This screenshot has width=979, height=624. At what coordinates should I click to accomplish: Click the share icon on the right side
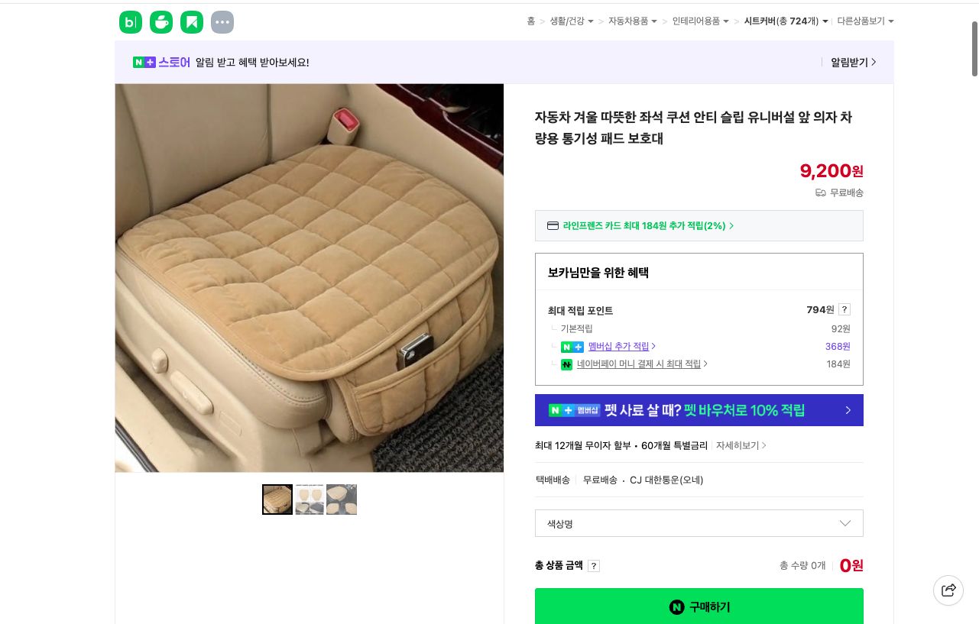[x=948, y=590]
